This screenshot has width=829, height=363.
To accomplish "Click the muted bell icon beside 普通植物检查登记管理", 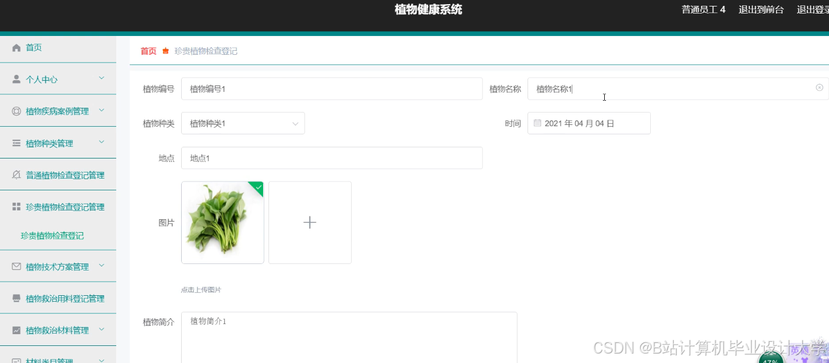I will [x=17, y=175].
